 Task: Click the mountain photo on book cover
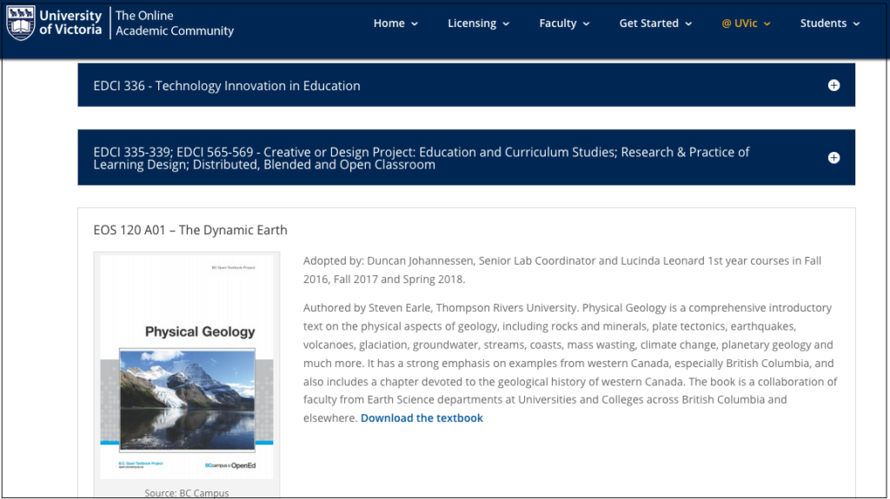click(188, 400)
